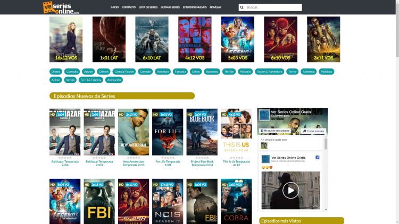Open the For Life 1x01 poster
Viewport: 399px width, 224px height.
(168, 132)
